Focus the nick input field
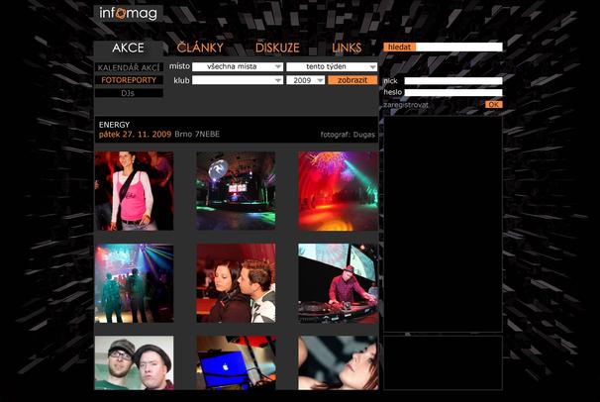The image size is (600, 402). tap(452, 81)
